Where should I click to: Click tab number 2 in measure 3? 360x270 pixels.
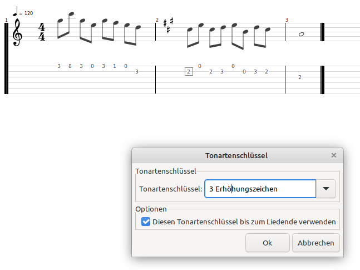click(x=299, y=77)
